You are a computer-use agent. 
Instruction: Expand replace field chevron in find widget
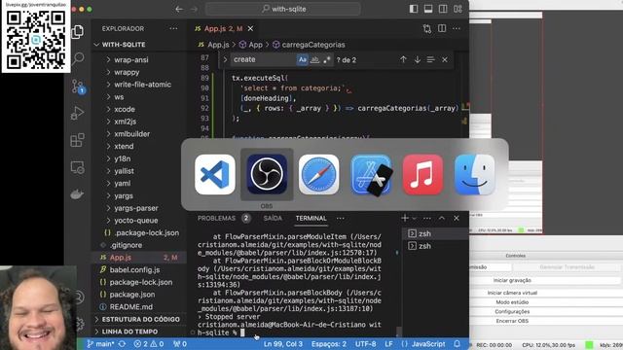tap(225, 59)
